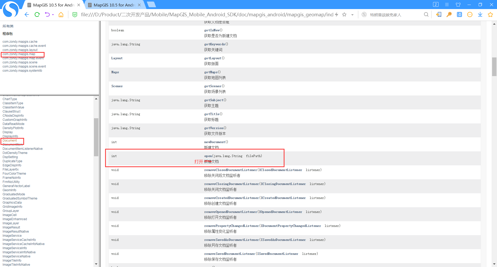Open package com.zondy.mapgis.scene
This screenshot has height=267, width=497.
[x=20, y=62]
